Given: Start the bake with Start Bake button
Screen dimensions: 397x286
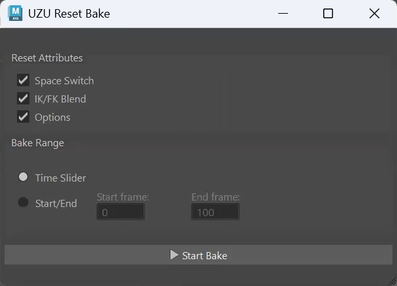Looking at the screenshot, I should (198, 255).
